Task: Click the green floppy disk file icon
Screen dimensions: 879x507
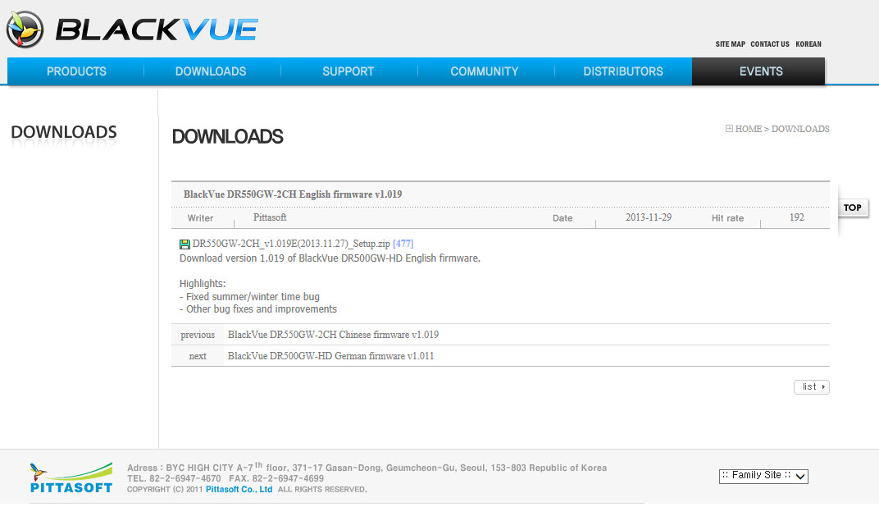Action: pos(184,244)
